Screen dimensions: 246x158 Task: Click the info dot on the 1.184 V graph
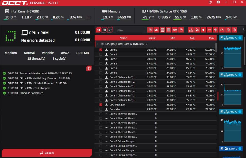coord(240,149)
